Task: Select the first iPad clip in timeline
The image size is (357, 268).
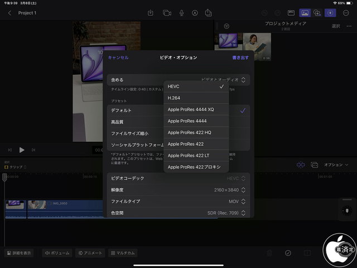Action: pyautogui.click(x=16, y=209)
